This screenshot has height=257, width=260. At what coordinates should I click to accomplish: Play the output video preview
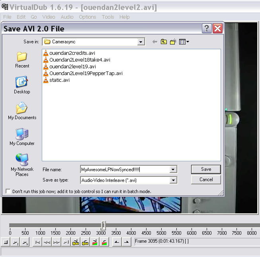[x=25, y=242]
